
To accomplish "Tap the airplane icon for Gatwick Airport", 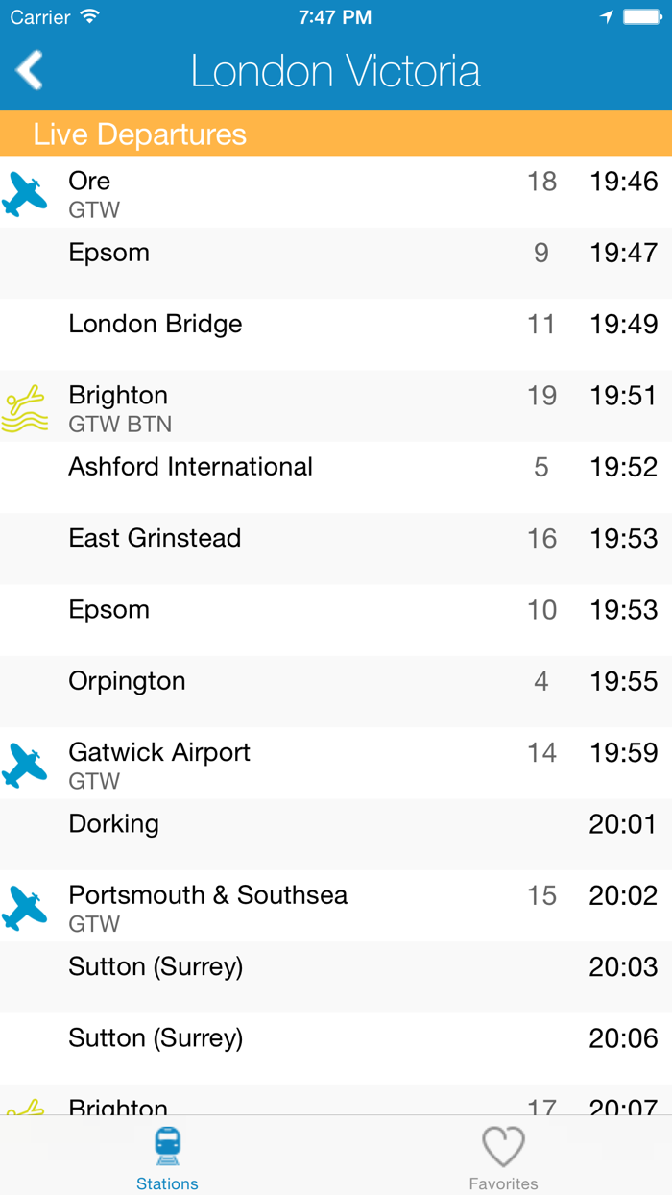I will (25, 765).
